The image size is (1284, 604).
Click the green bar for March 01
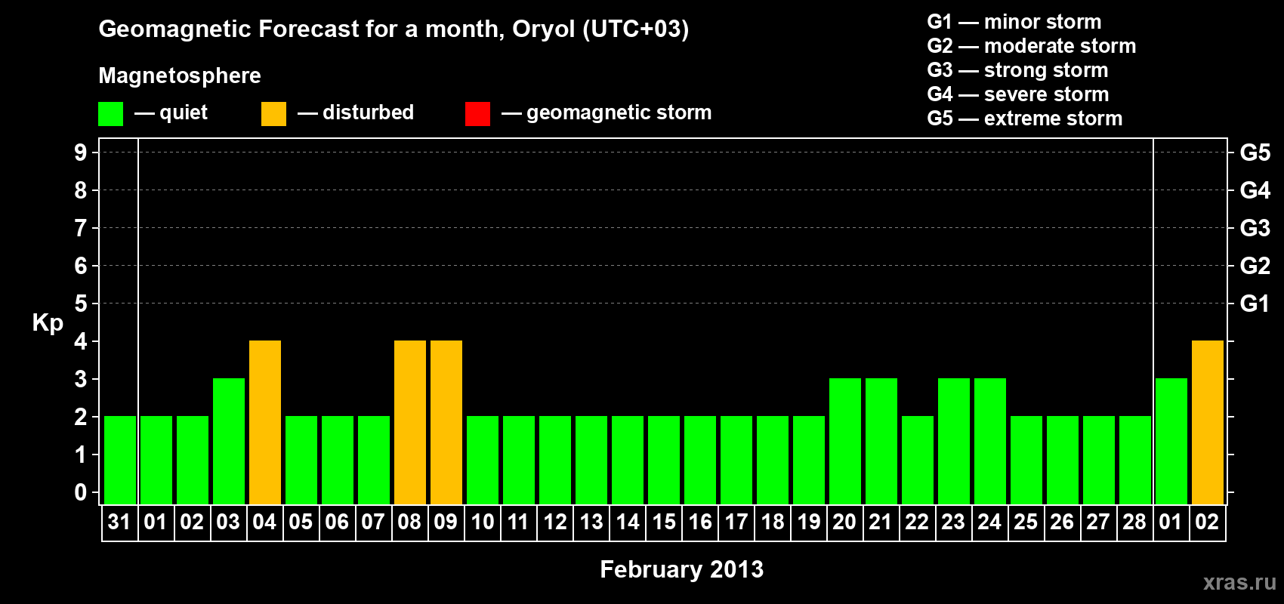1171,442
